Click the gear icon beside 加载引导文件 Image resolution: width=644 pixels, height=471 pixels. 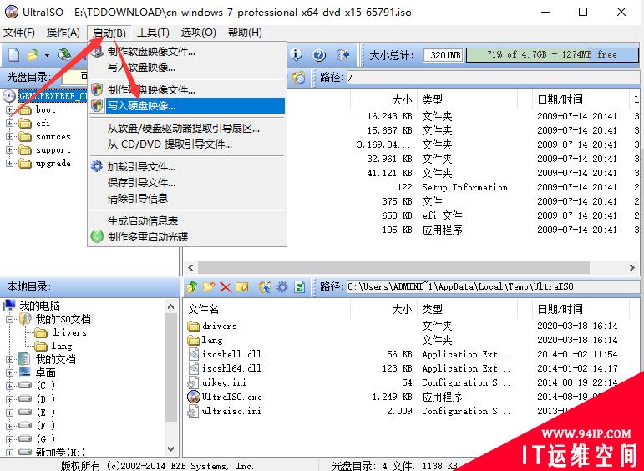click(97, 166)
